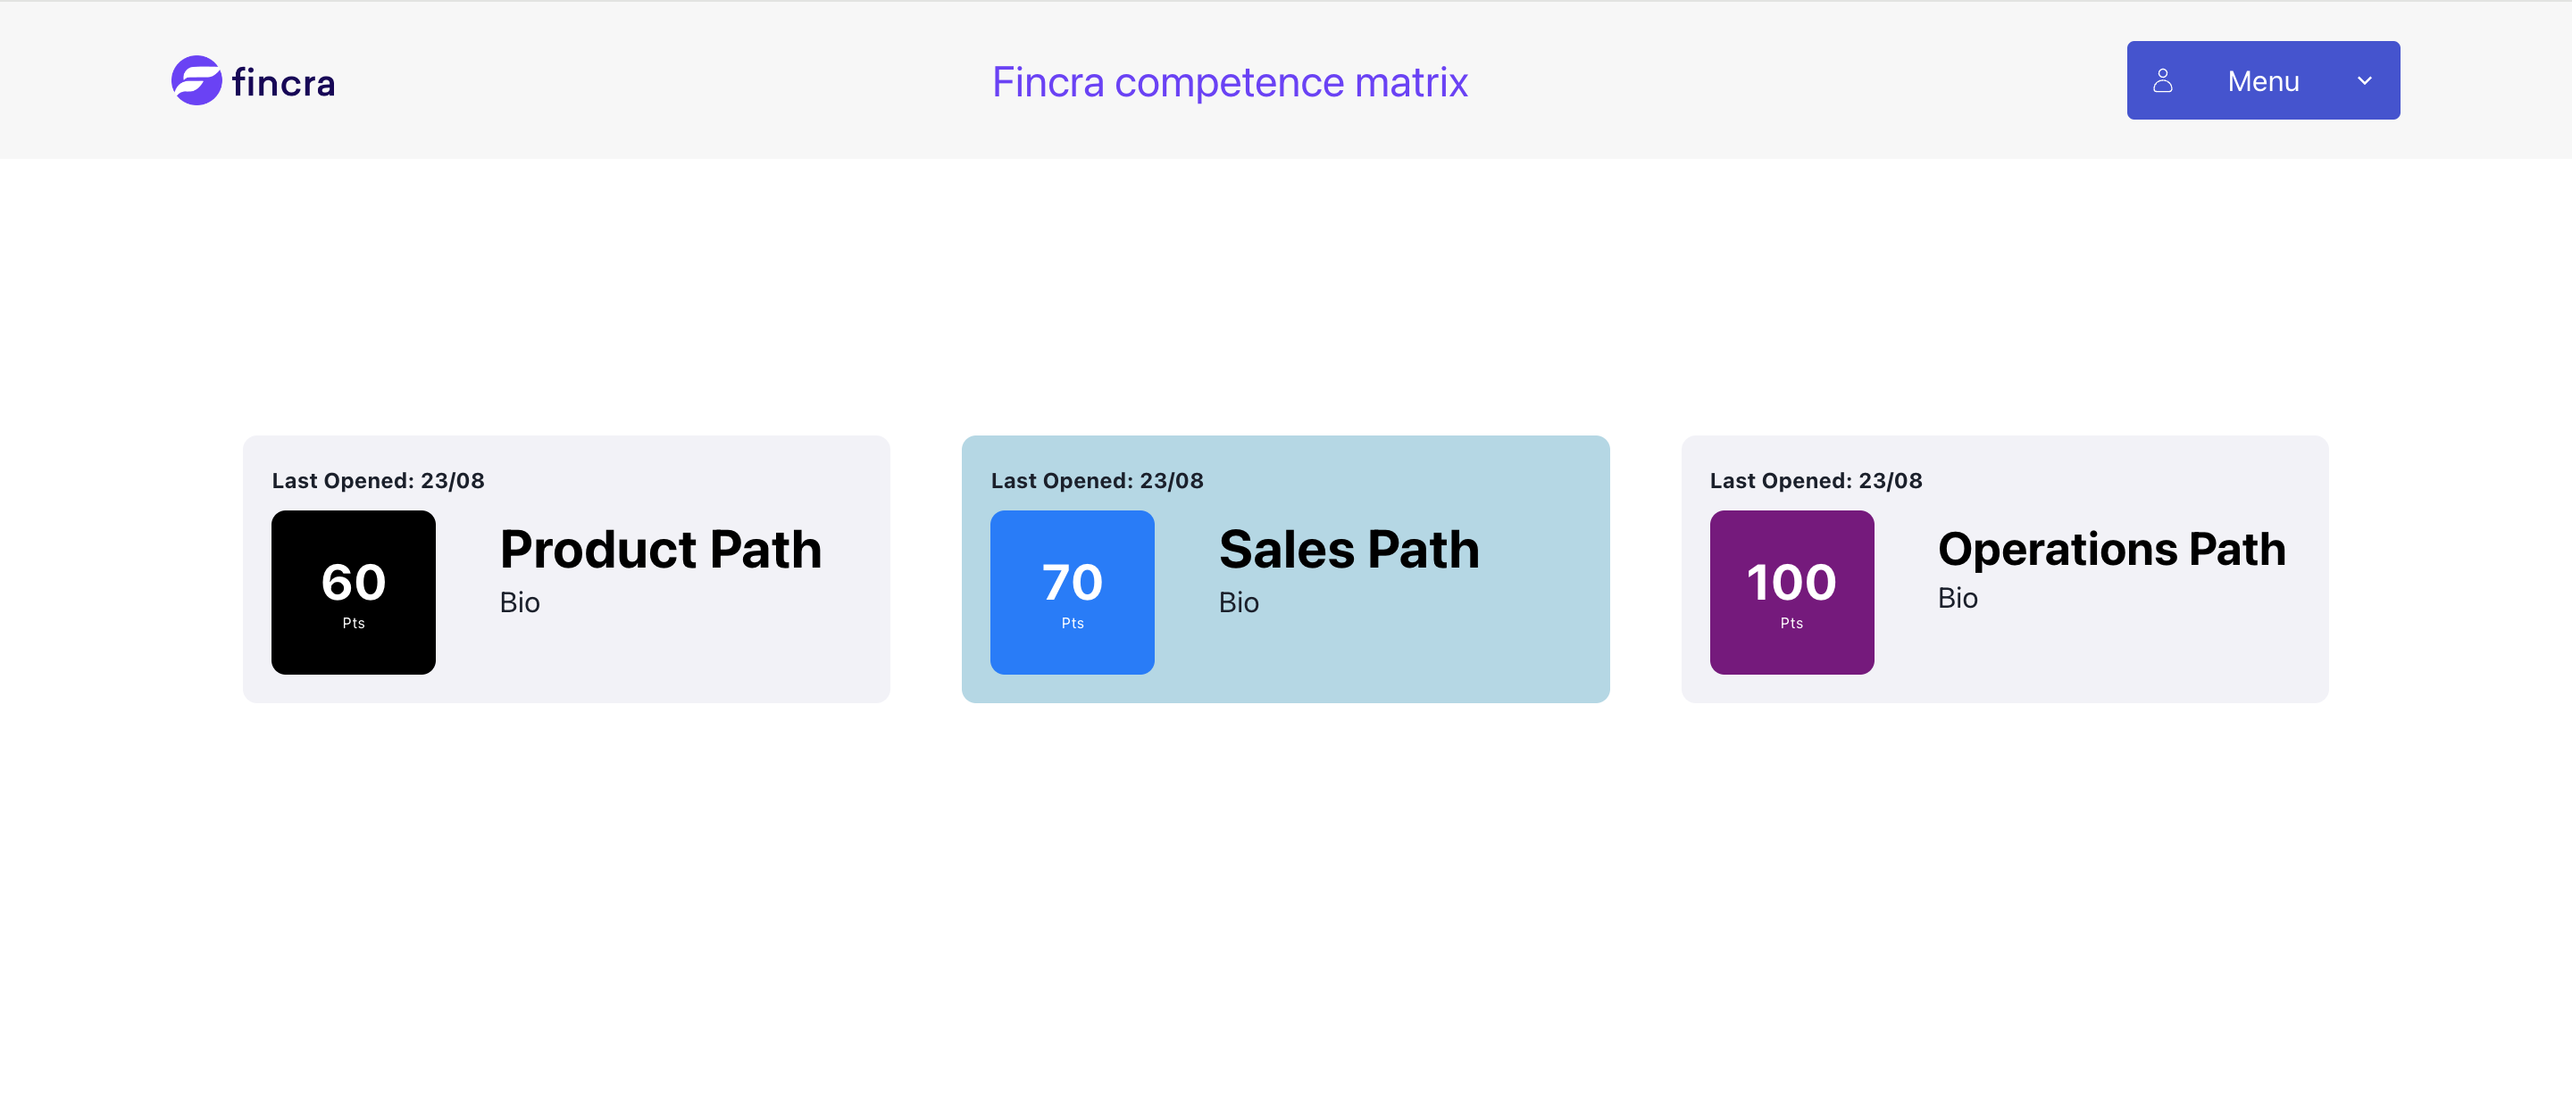Click the blue 70 Pts badge
2572x1103 pixels.
[1073, 593]
